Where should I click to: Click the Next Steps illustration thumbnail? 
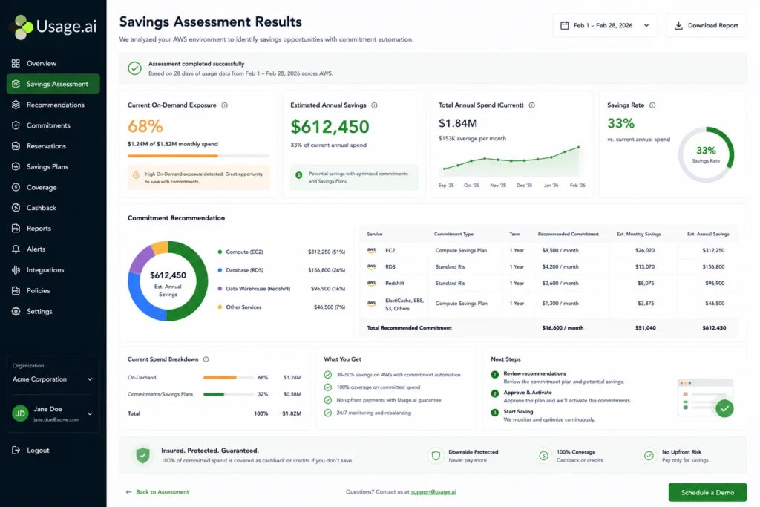click(706, 398)
